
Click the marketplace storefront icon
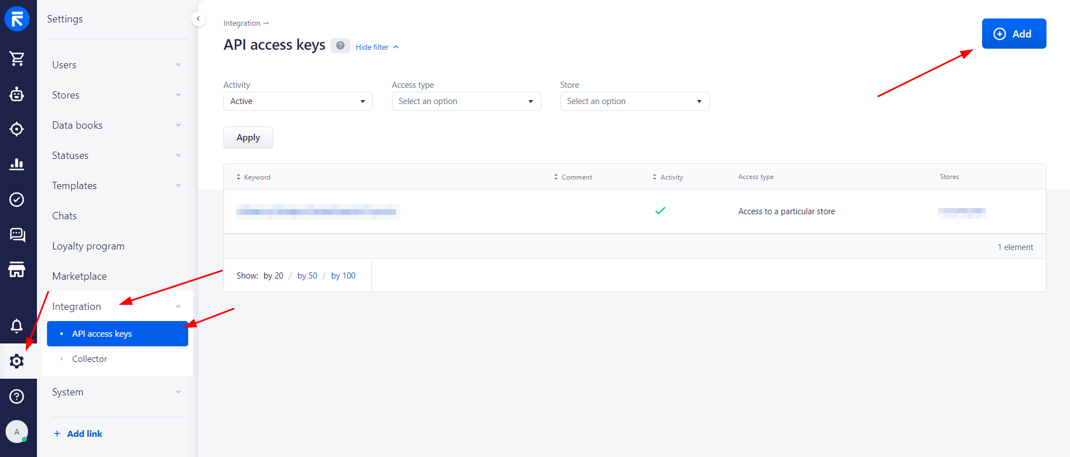[x=17, y=270]
